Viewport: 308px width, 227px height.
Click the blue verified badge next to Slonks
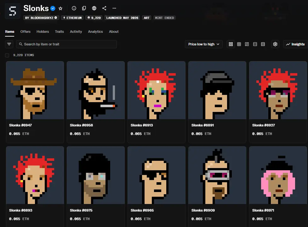(53, 8)
